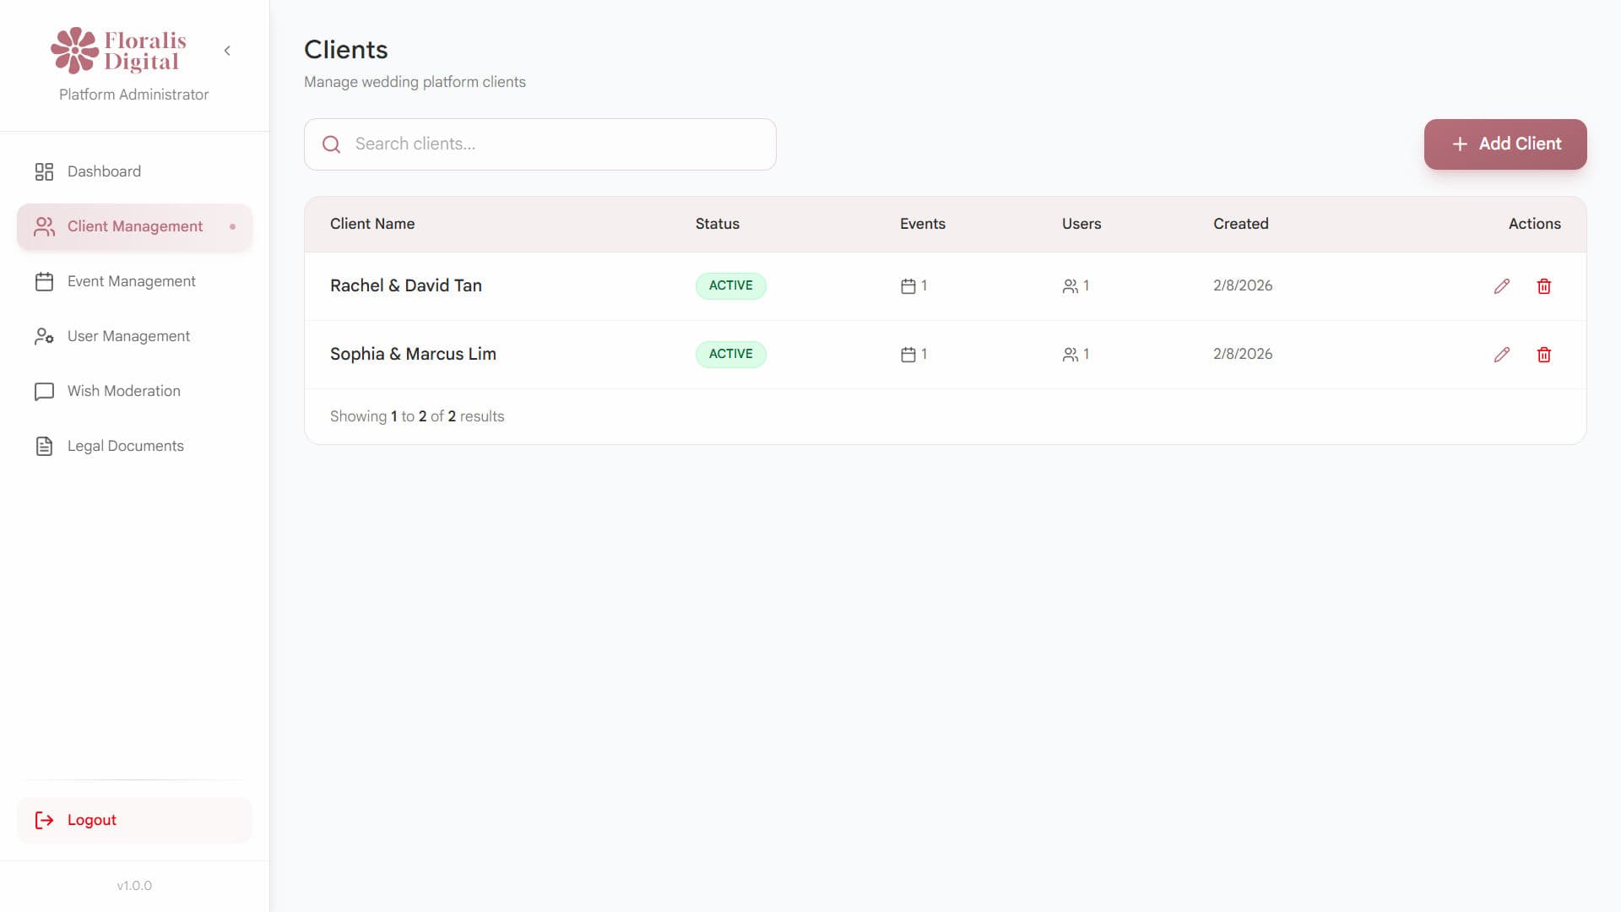The height and width of the screenshot is (912, 1621).
Task: Click the Event Management calendar icon
Action: tap(44, 281)
